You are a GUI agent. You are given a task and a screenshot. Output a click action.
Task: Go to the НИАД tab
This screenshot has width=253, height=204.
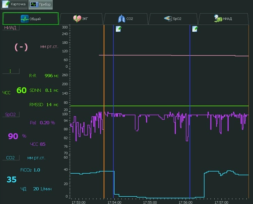(223, 19)
